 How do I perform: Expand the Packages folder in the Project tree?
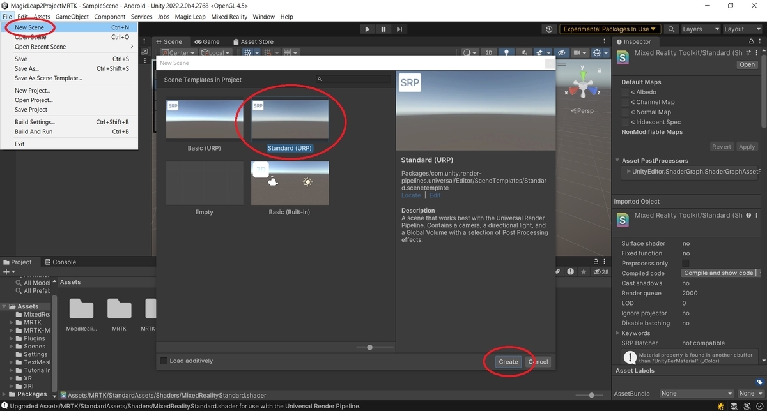coord(4,394)
